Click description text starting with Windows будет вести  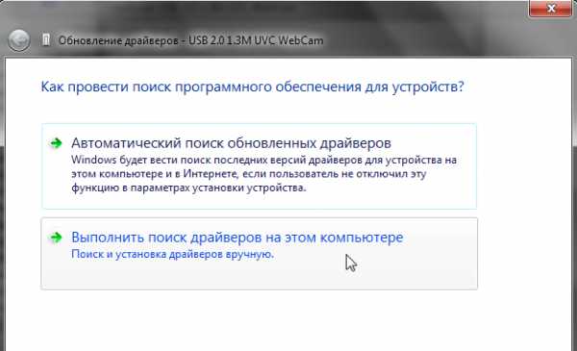(263, 174)
